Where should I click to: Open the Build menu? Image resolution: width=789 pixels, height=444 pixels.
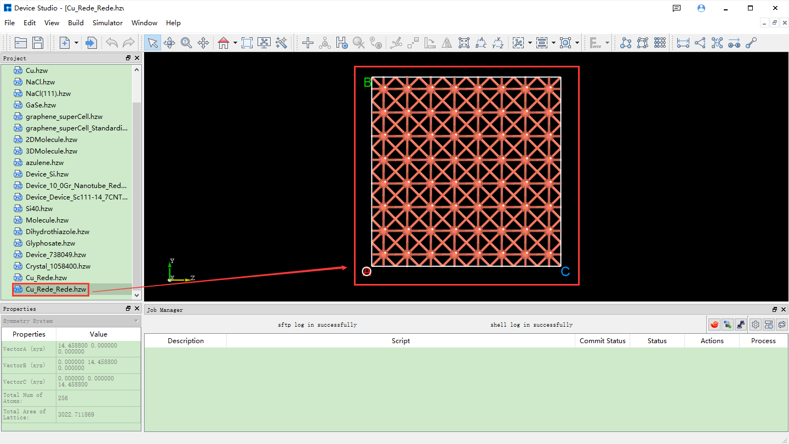coord(76,23)
